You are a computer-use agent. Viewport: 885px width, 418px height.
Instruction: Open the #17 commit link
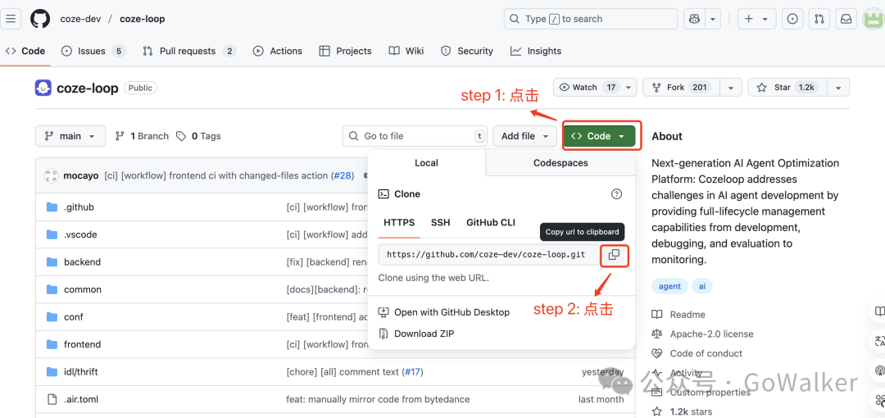coord(412,371)
